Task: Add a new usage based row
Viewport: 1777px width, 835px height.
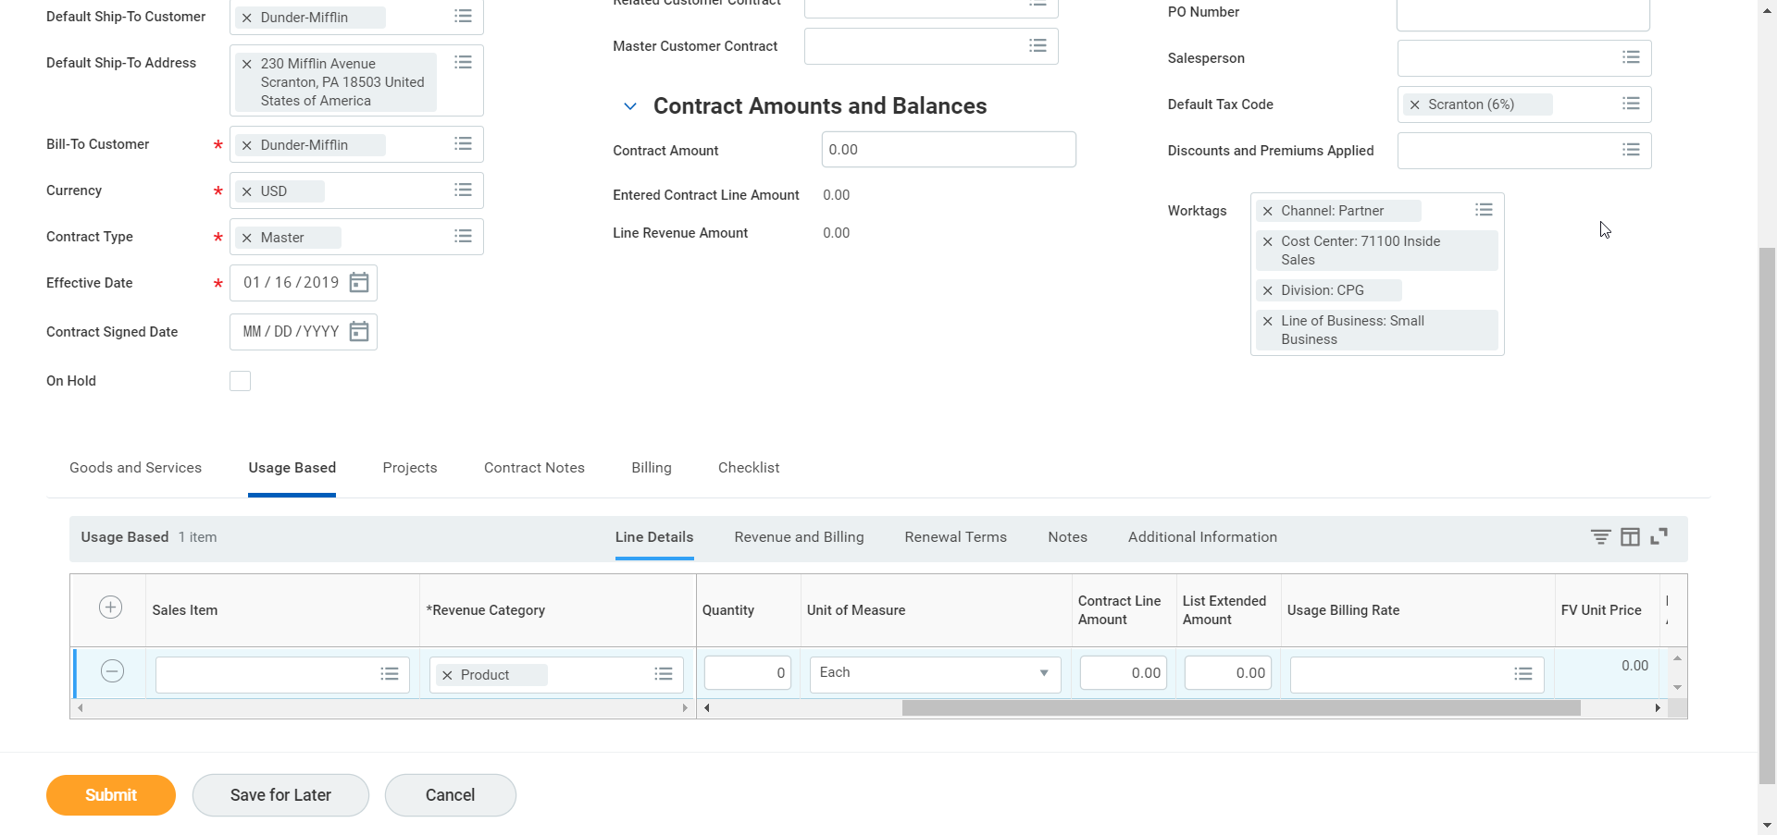Action: (x=110, y=607)
